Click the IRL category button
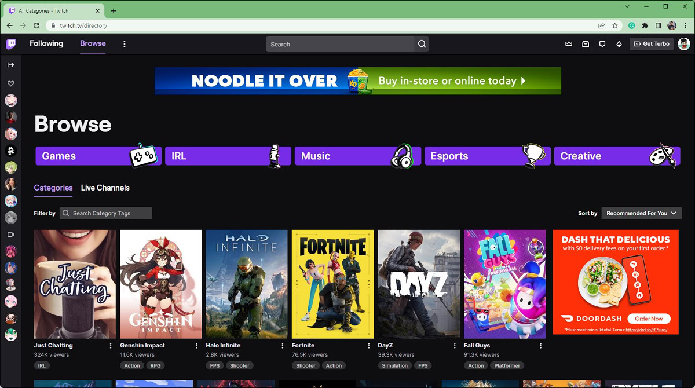The image size is (695, 388). (x=228, y=156)
